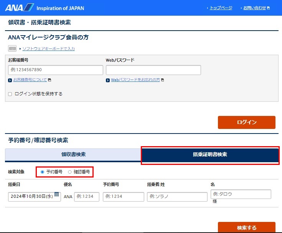282x233 pixels.
Task: Click the 検索する button
Action: 247,227
